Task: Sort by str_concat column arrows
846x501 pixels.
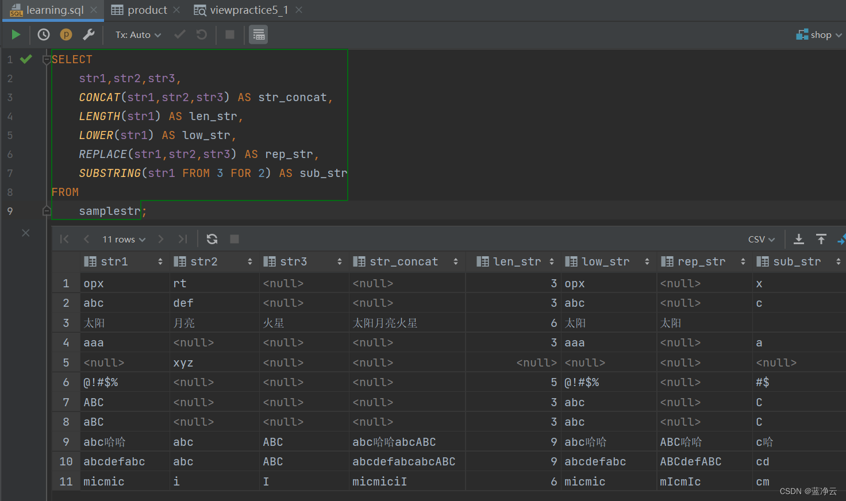Action: (x=456, y=261)
